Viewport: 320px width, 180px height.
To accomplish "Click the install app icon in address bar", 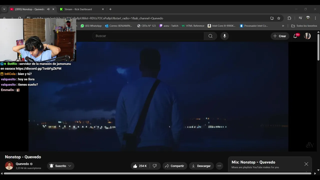I will pos(272,18).
